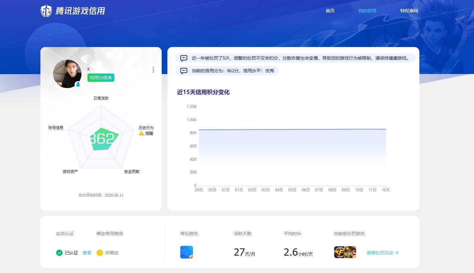The image size is (474, 273).
Task: Select the 日常活跃 radar label
Action: (x=101, y=98)
